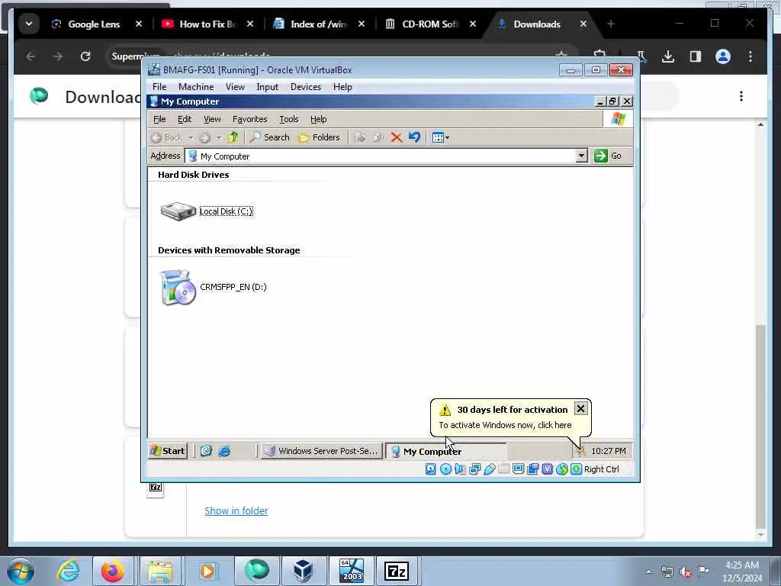Click the VirtualBox keyboard capture arrow icon
The height and width of the screenshot is (586, 781).
577,469
